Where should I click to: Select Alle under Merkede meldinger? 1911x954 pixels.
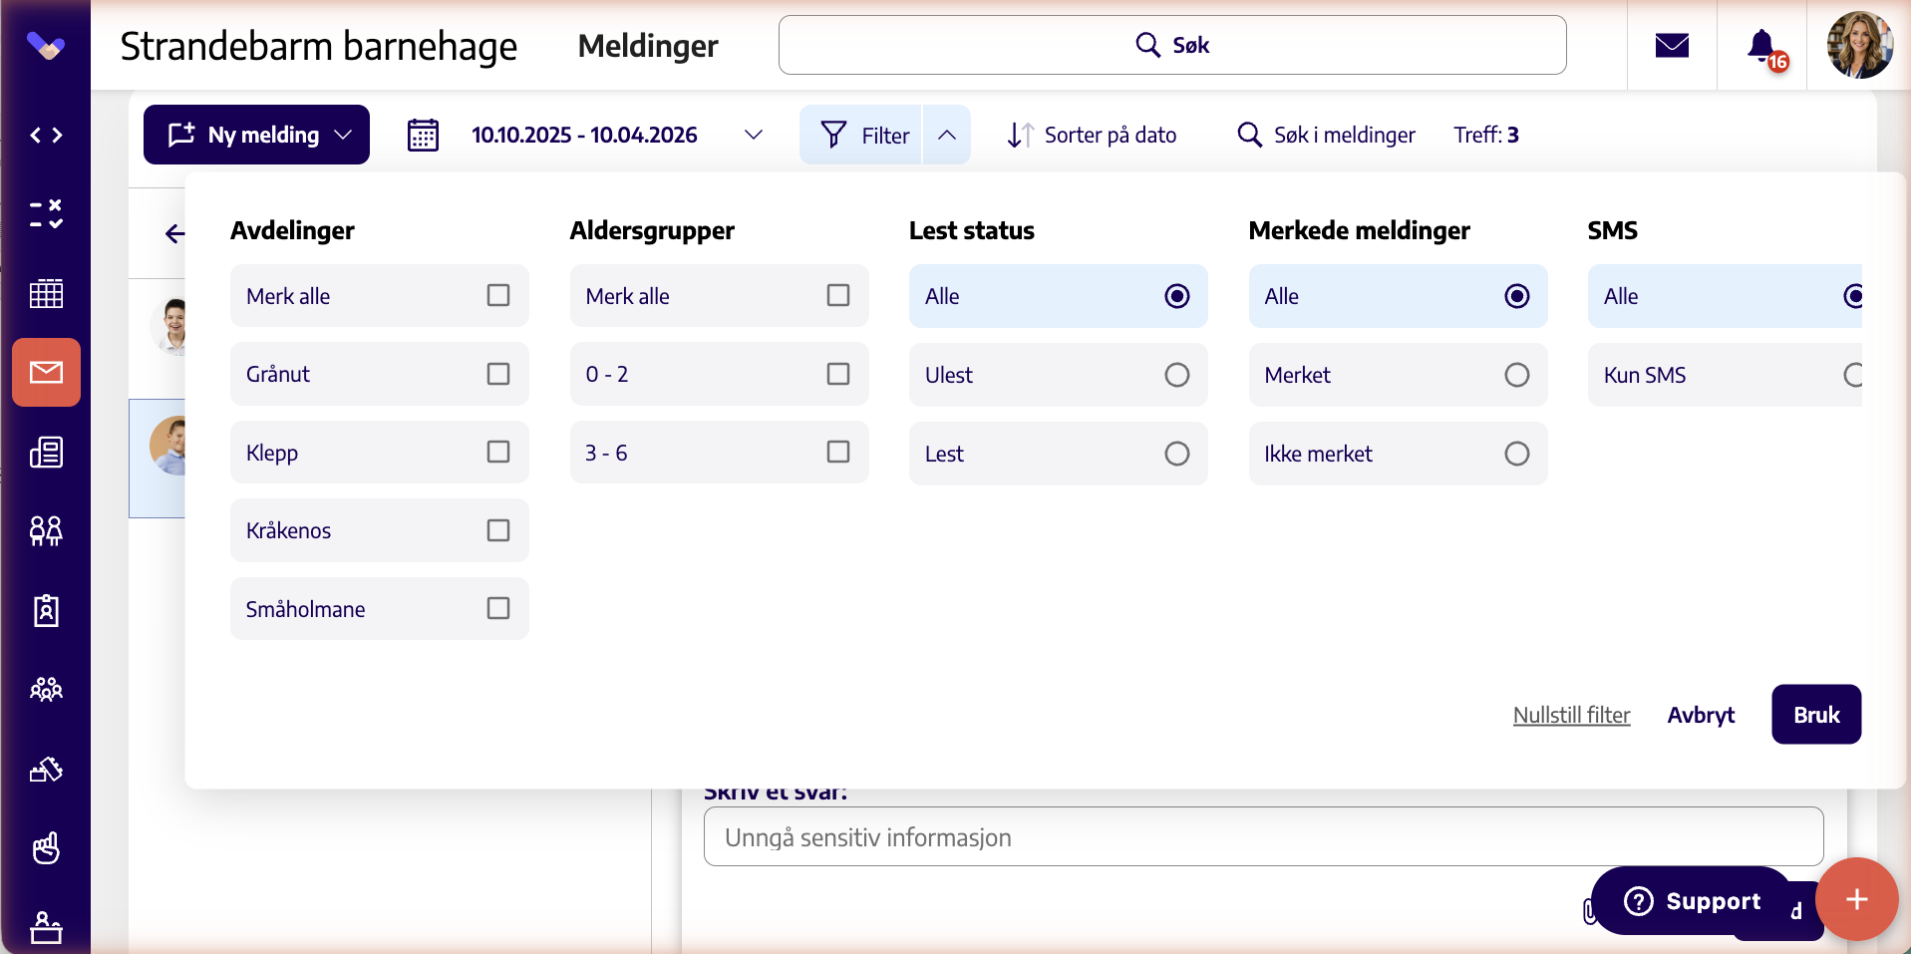point(1398,296)
